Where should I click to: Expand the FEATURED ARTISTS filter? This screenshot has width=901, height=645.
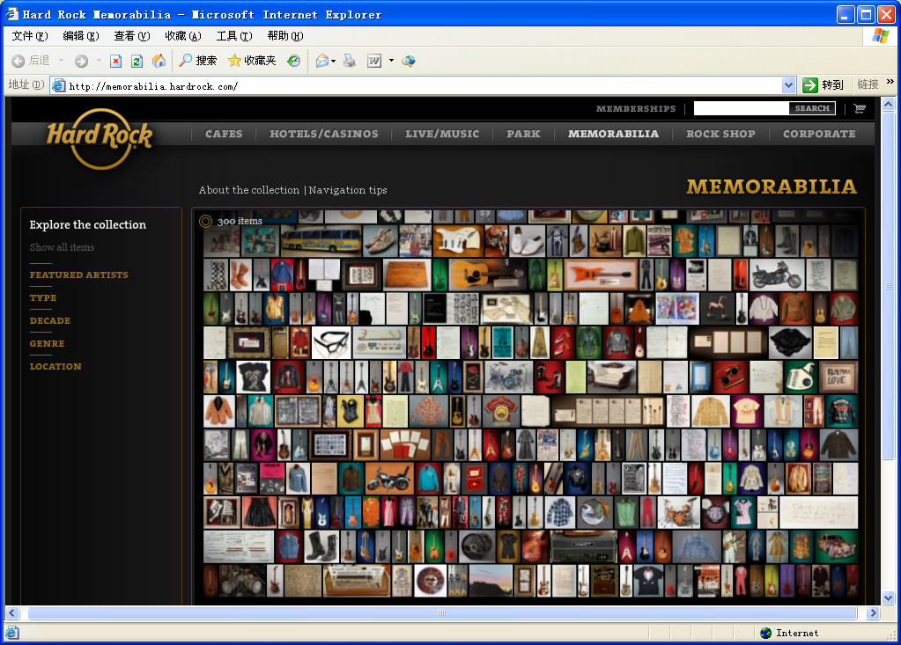pyautogui.click(x=78, y=275)
